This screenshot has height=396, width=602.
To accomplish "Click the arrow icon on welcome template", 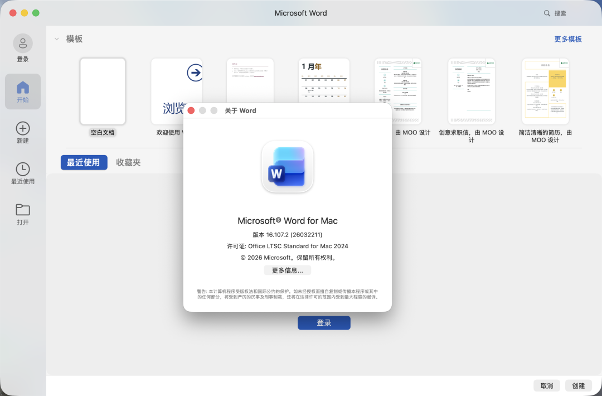I will 195,72.
